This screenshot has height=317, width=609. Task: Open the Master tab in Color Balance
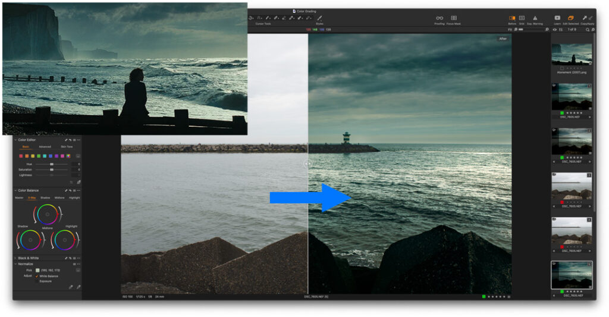tap(19, 197)
